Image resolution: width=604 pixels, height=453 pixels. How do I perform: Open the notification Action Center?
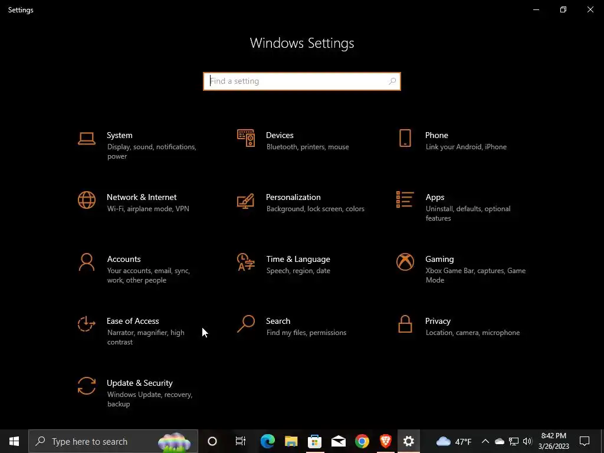[585, 441]
